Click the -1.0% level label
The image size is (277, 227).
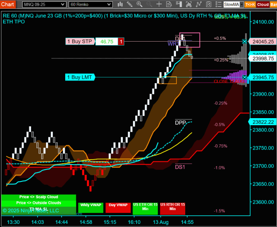[219, 168]
